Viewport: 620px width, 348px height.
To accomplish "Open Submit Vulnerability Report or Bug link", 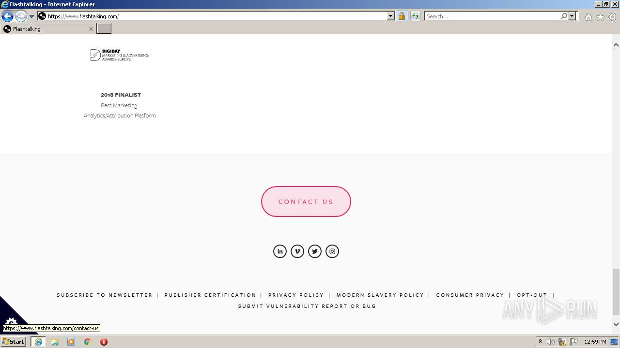I will pos(307,306).
